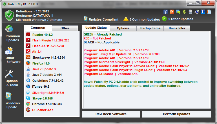The height and width of the screenshot is (124, 217).
Task: Open the Options tab
Action: pyautogui.click(x=123, y=28)
